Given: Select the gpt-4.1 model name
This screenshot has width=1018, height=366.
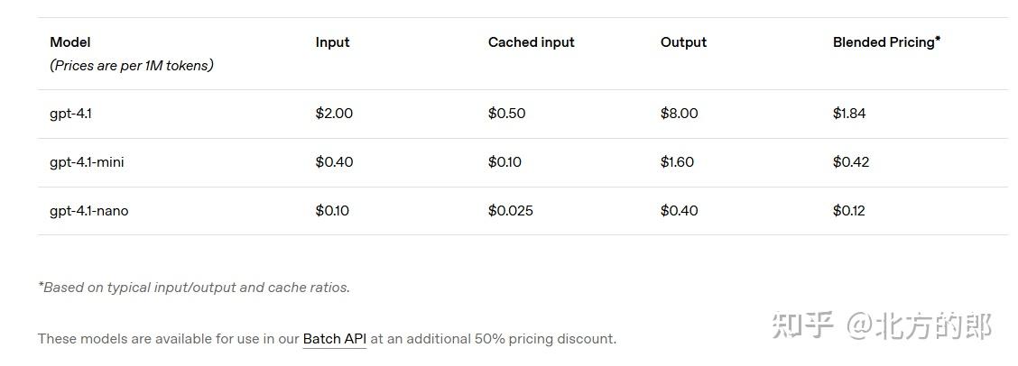Looking at the screenshot, I should click(x=70, y=114).
